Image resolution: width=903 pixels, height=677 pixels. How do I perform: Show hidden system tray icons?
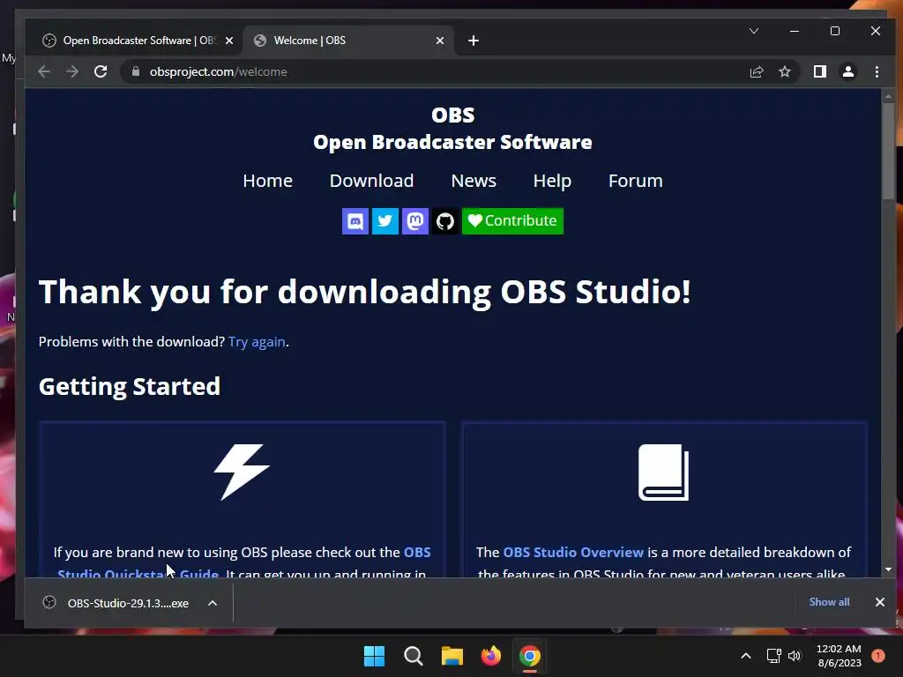(745, 656)
